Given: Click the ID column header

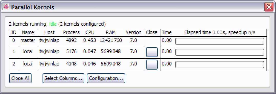Looking at the screenshot, I should pos(14,32).
